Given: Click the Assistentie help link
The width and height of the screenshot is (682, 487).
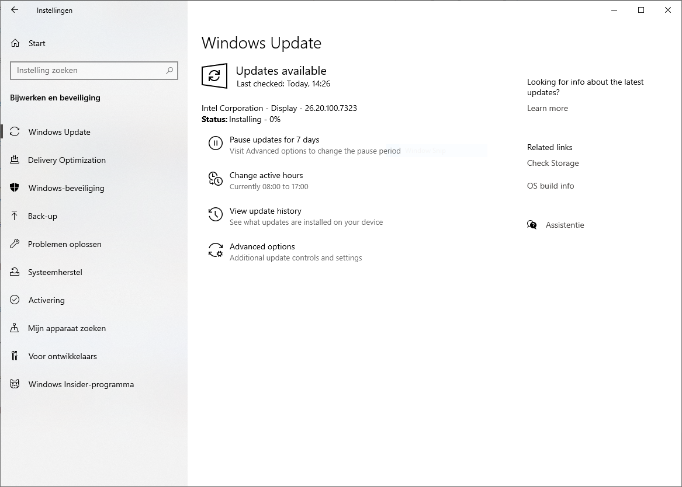Looking at the screenshot, I should 565,225.
